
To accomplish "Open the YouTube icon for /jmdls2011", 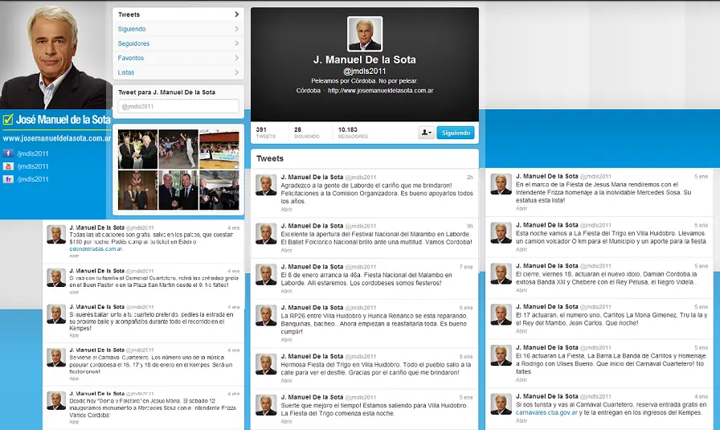I will pos(8,166).
